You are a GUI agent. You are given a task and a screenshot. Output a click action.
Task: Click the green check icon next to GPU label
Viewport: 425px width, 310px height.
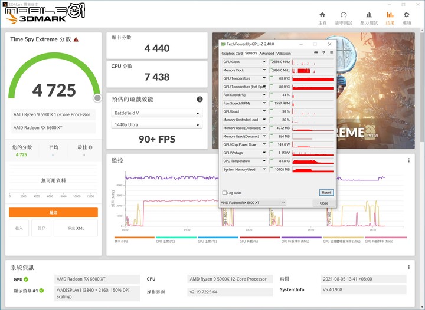tap(26, 279)
